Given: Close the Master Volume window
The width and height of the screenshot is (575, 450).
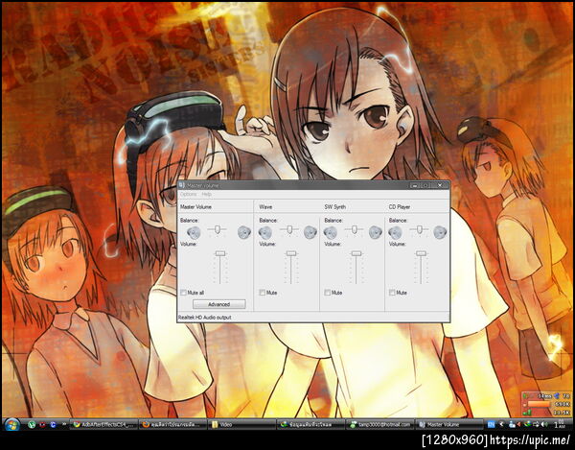Looking at the screenshot, I should click(440, 185).
